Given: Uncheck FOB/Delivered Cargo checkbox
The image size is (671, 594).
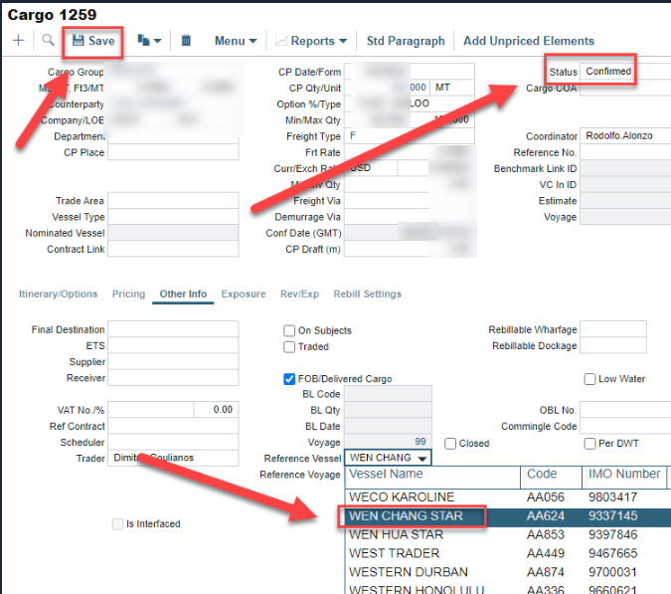Looking at the screenshot, I should 289,379.
